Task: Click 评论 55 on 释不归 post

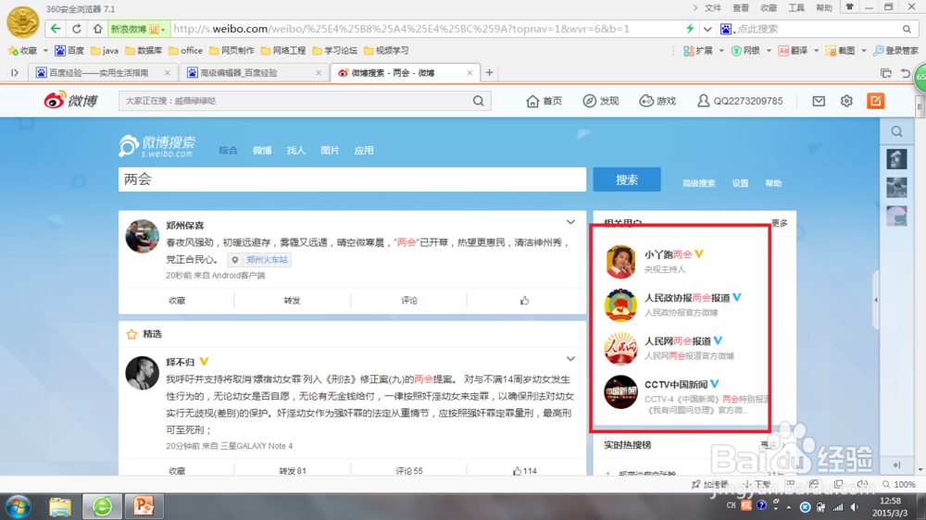Action: (x=409, y=471)
